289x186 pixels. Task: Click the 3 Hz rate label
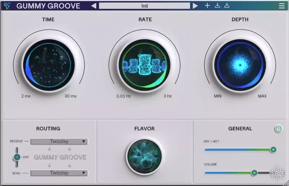tap(168, 96)
